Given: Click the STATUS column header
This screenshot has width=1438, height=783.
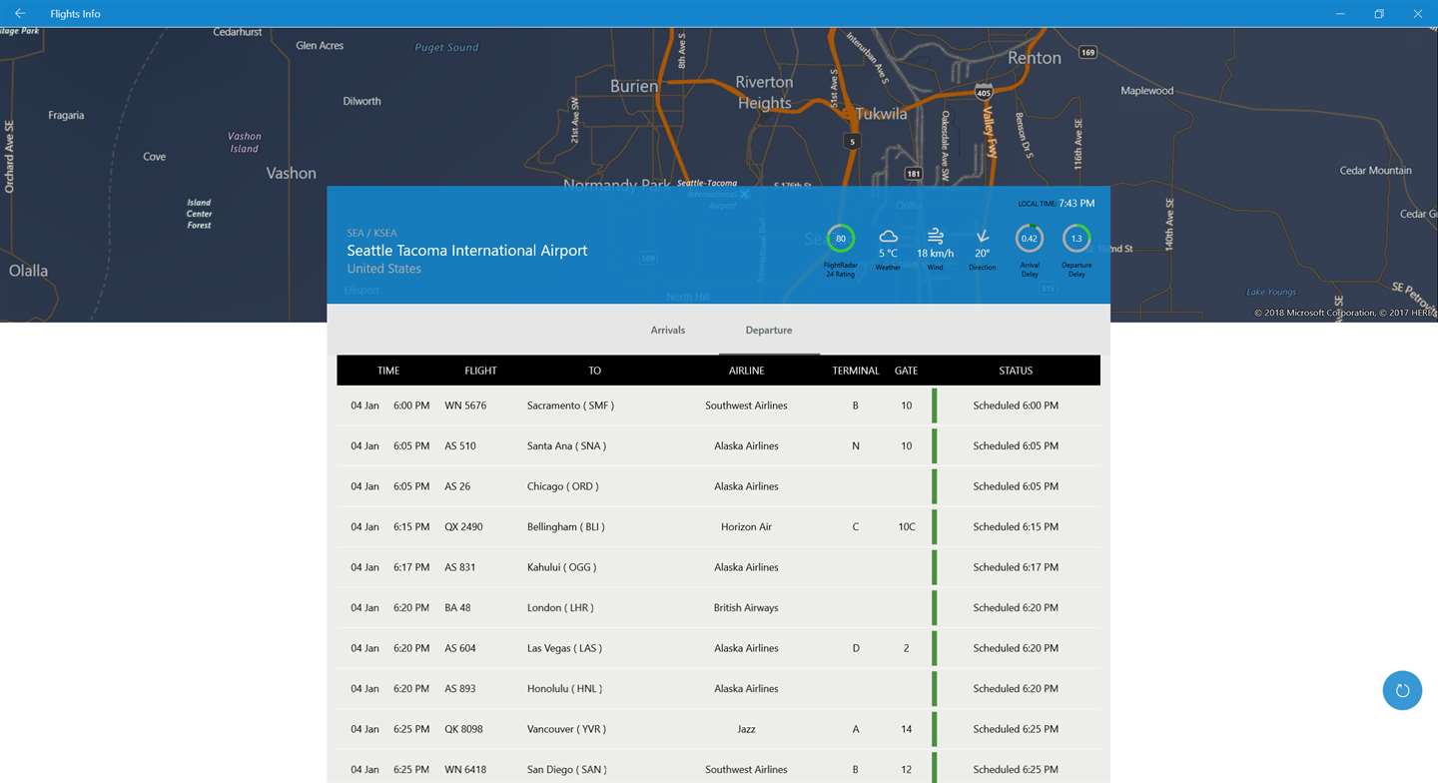Looking at the screenshot, I should (1016, 371).
